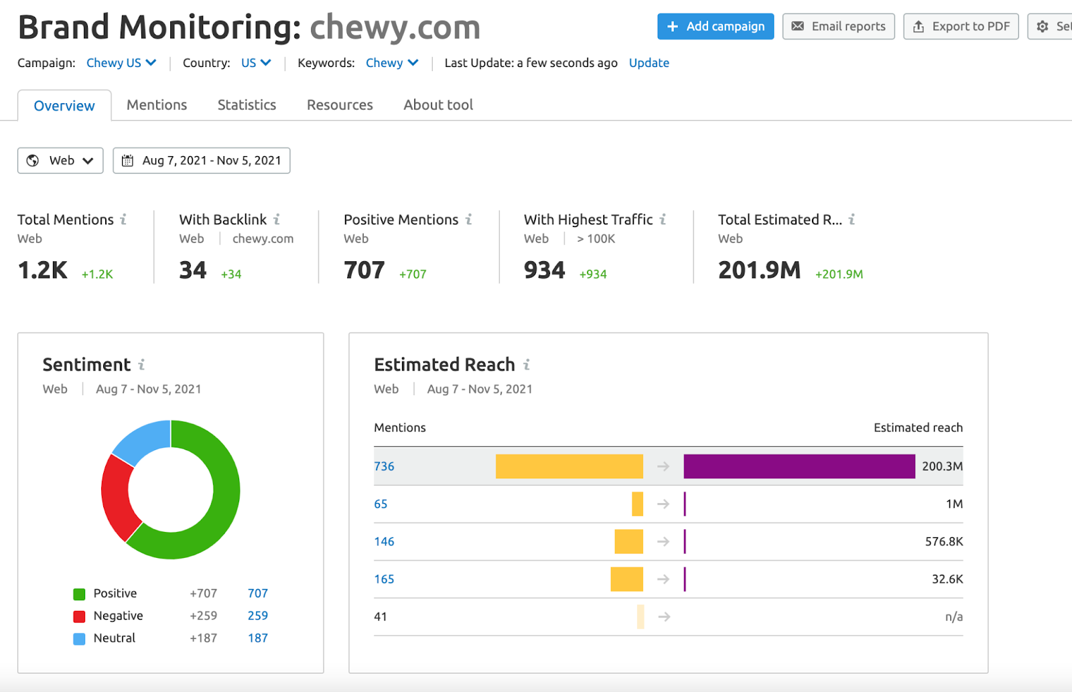Open the Chewy US campaign dropdown
Viewport: 1072px width, 692px height.
[x=121, y=63]
